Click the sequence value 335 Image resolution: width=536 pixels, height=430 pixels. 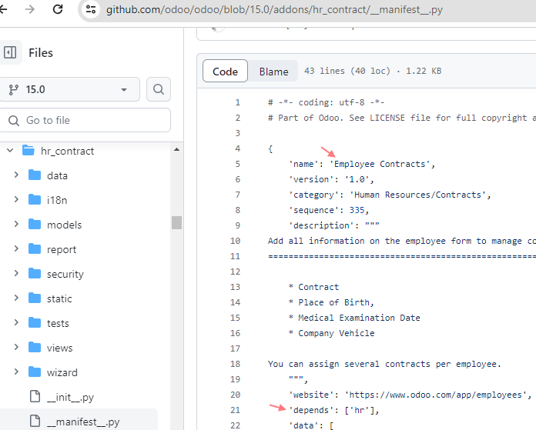click(357, 210)
